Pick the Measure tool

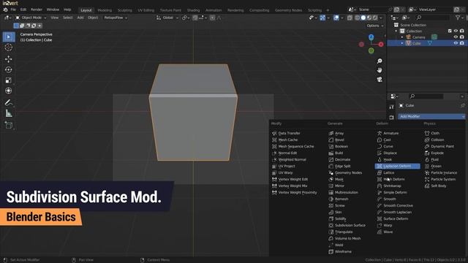[9, 113]
